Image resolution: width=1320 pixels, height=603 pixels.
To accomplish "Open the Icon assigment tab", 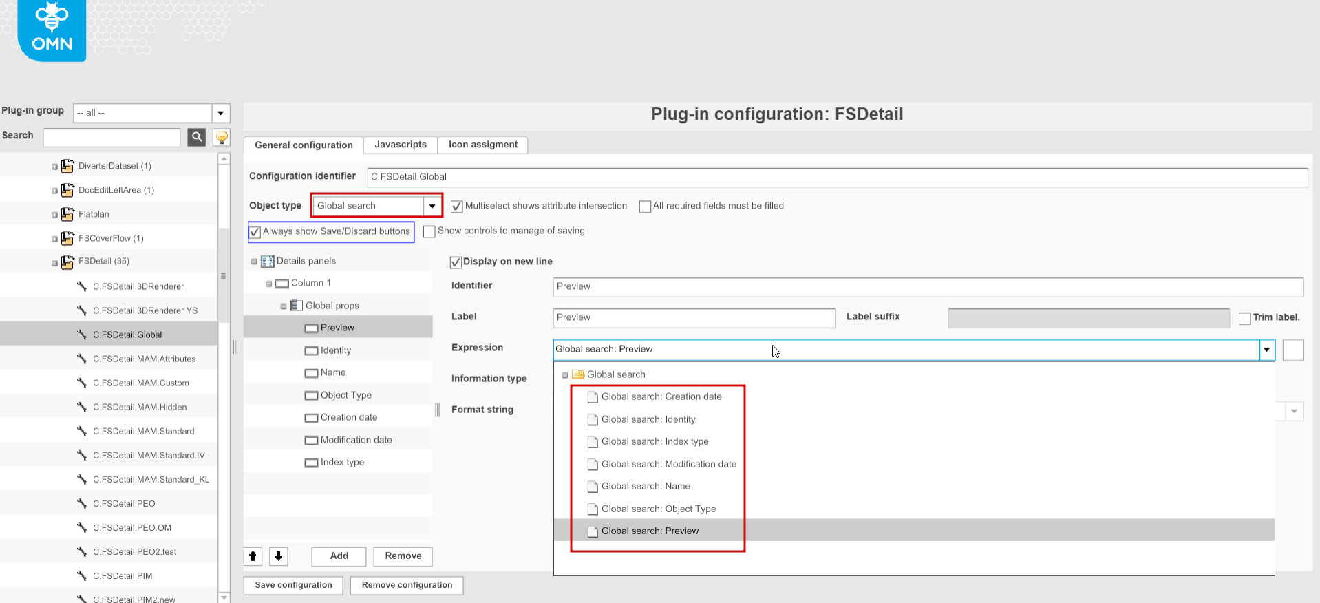I will point(483,145).
